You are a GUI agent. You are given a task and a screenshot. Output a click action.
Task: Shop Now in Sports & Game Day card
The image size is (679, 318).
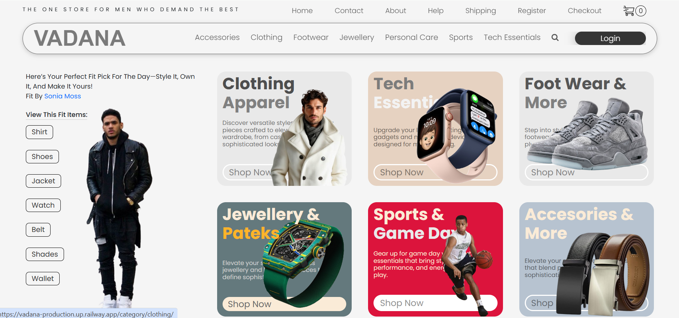[x=435, y=303]
